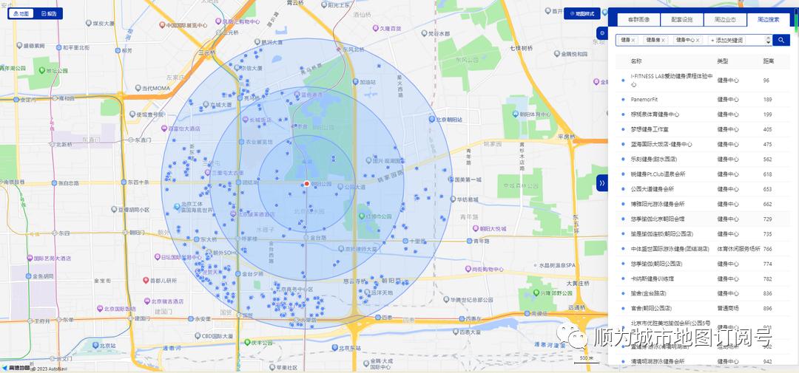Select the I-FITNESS LAB result row
The width and height of the screenshot is (799, 373).
click(x=704, y=81)
